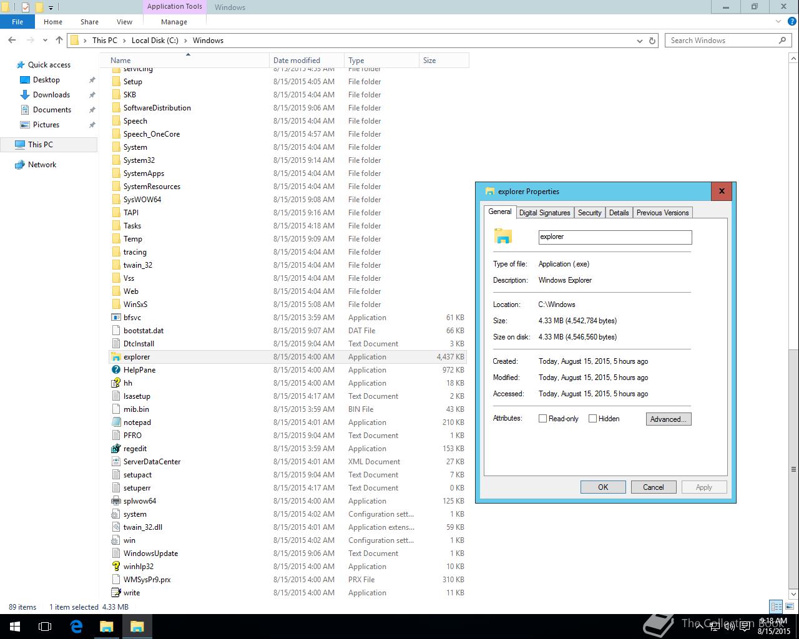Click the splwow64 printer icon
This screenshot has width=799, height=639.
coord(115,501)
